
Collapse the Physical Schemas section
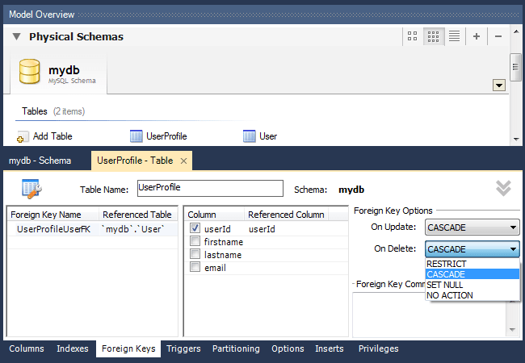(x=16, y=36)
